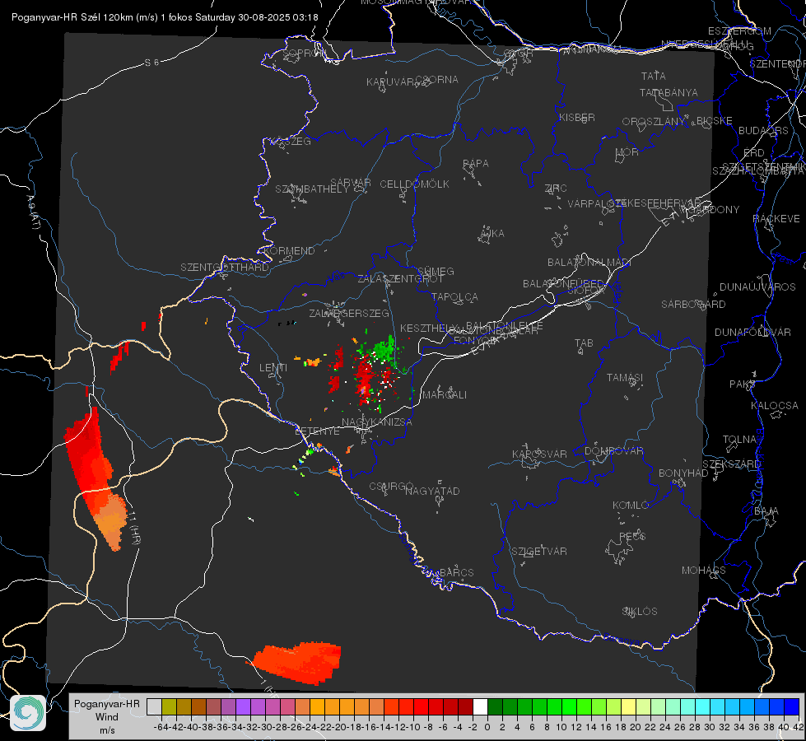Screen dimensions: 806x741
Task: Click the SÜMEG town label
Action: (436, 271)
